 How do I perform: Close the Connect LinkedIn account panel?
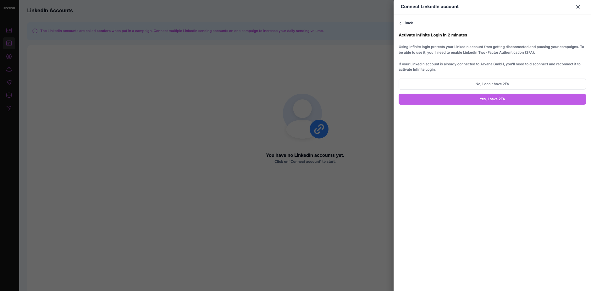[578, 7]
